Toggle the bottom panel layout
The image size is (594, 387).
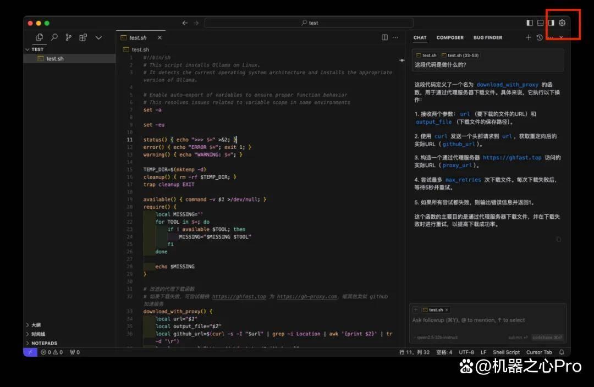click(x=541, y=23)
